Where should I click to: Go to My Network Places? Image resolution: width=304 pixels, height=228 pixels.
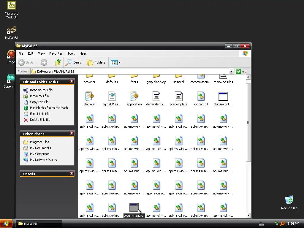coord(40,160)
